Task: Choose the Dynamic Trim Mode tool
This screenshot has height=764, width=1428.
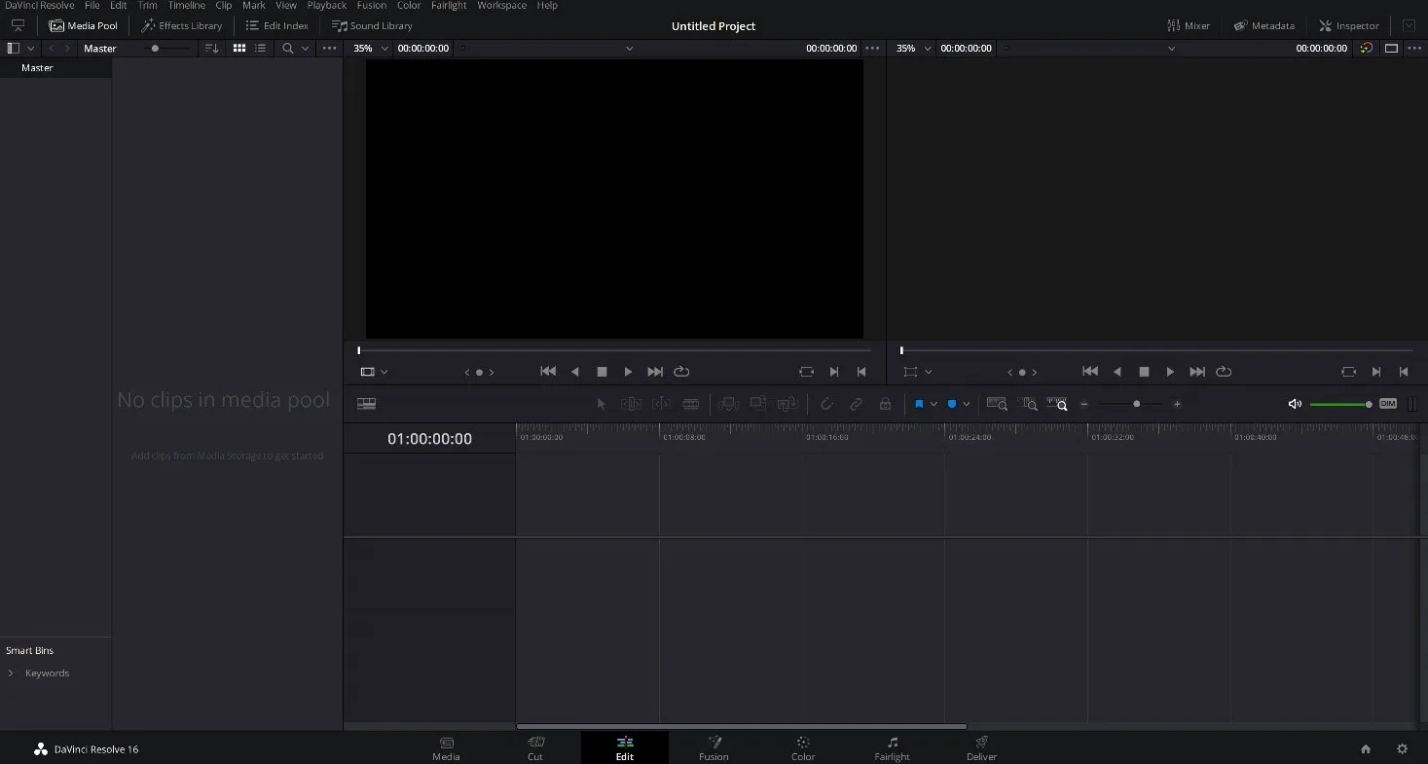Action: 661,404
